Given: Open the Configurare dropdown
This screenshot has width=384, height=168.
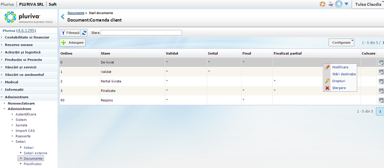Looking at the screenshot, I should 341,42.
